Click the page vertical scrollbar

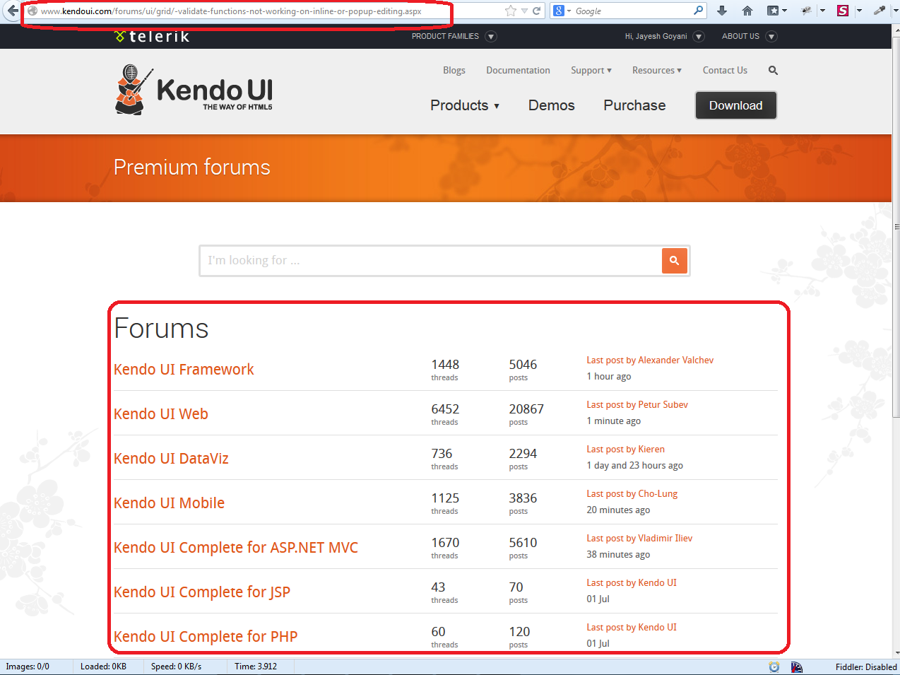[896, 226]
